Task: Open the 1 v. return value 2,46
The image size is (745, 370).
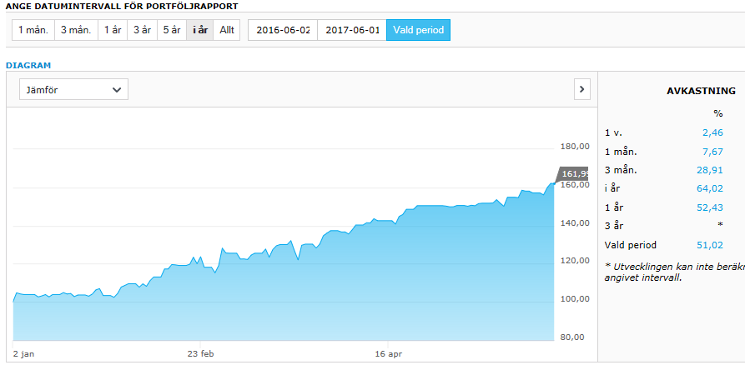Action: (x=712, y=132)
